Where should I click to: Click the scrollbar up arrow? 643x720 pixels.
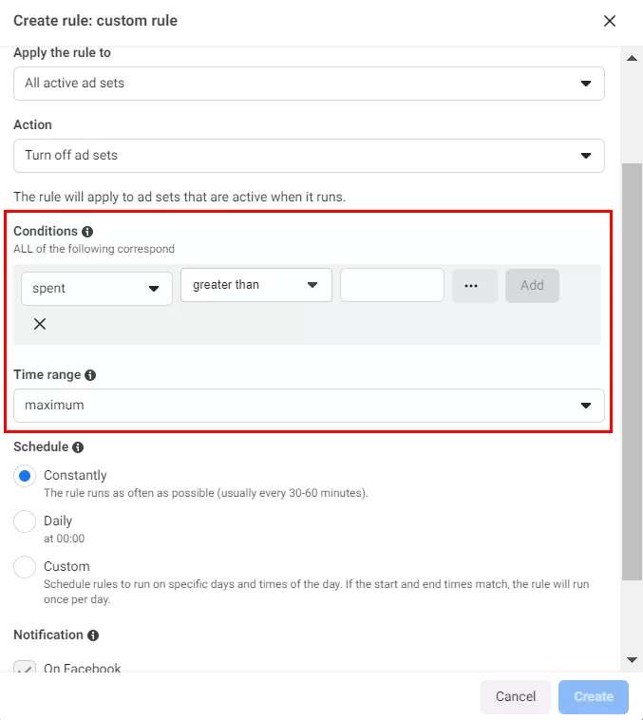coord(632,58)
